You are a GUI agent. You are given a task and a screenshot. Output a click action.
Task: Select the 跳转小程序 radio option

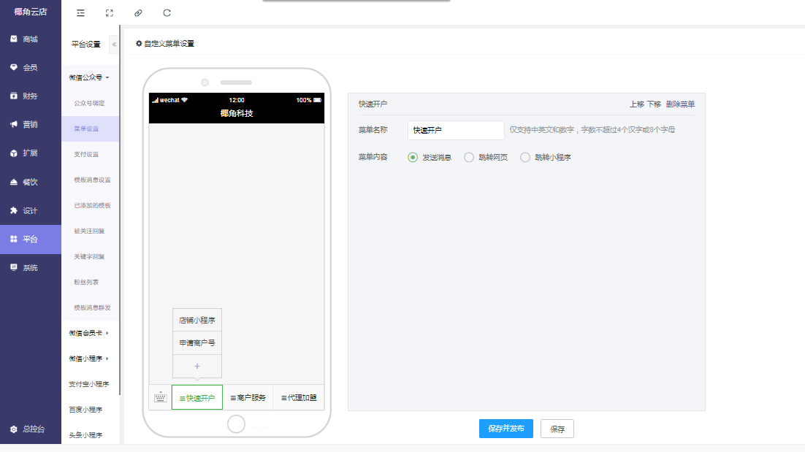[525, 158]
